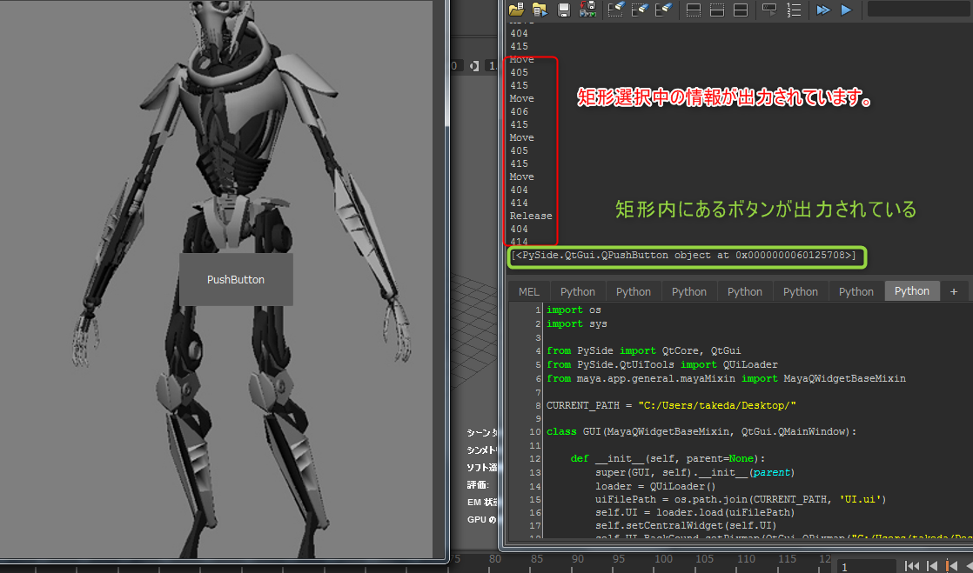Jump to the start of the playback range
The width and height of the screenshot is (973, 573).
911,565
